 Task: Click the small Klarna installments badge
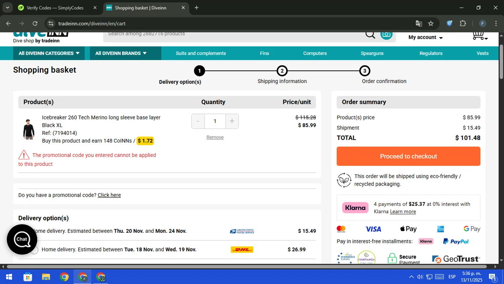click(x=426, y=241)
